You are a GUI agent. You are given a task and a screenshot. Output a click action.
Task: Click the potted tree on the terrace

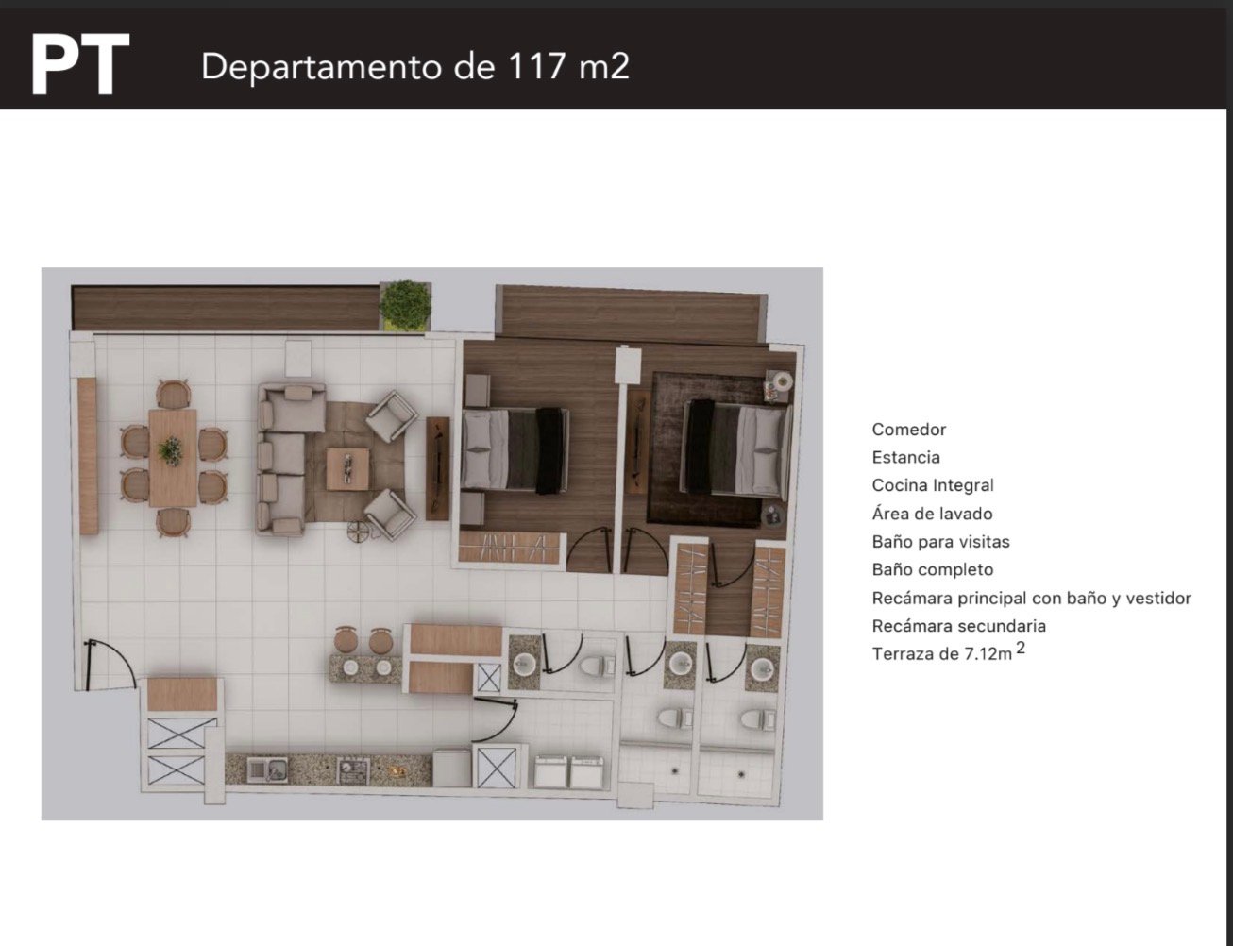[x=406, y=305]
